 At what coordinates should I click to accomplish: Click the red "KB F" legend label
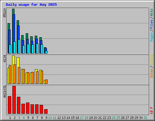(x=152, y=110)
